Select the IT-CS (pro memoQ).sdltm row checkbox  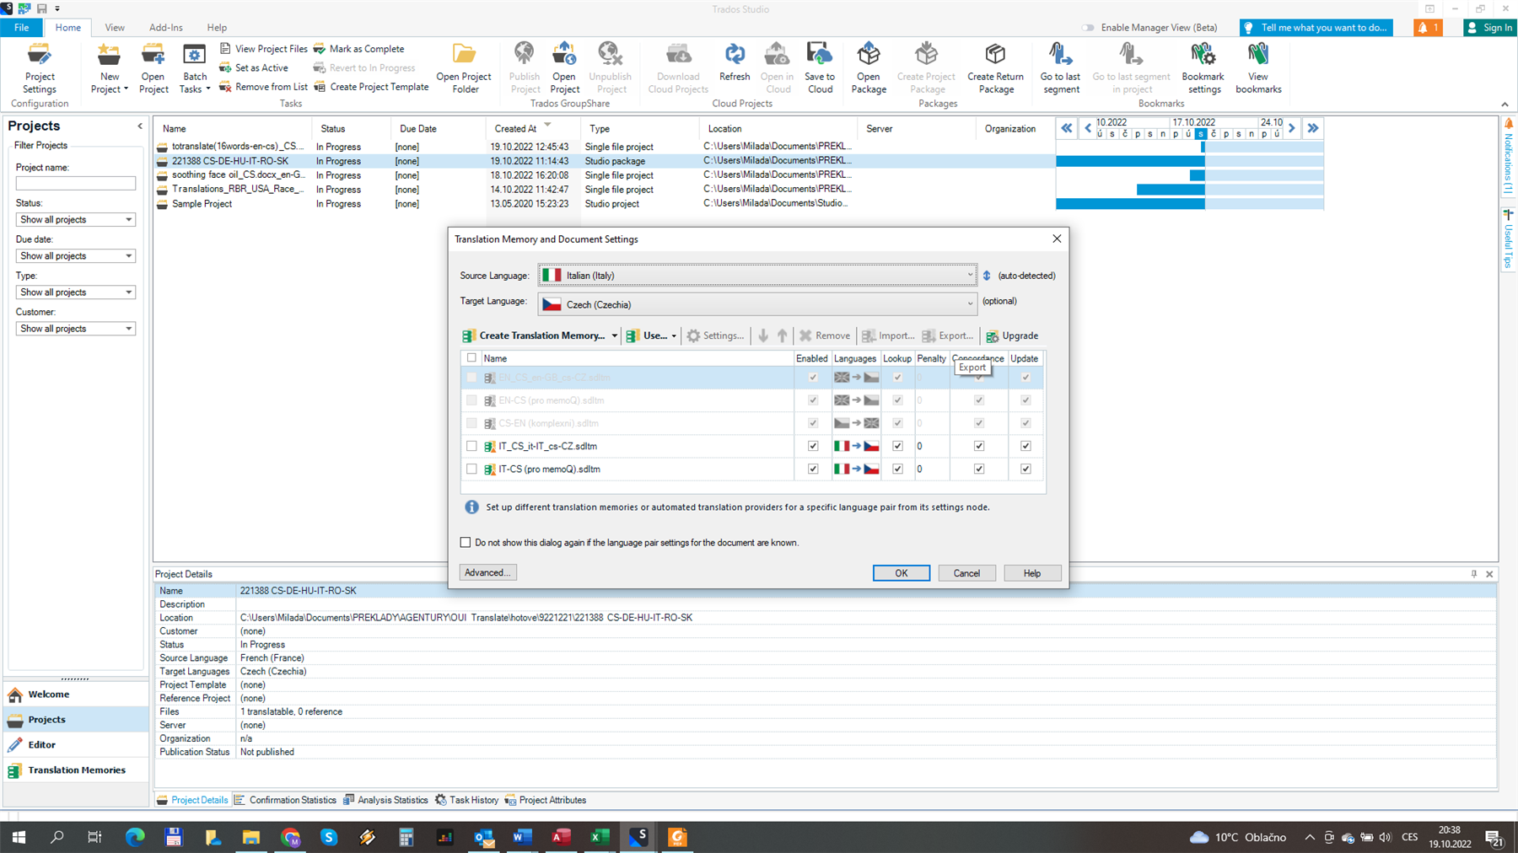click(x=471, y=469)
